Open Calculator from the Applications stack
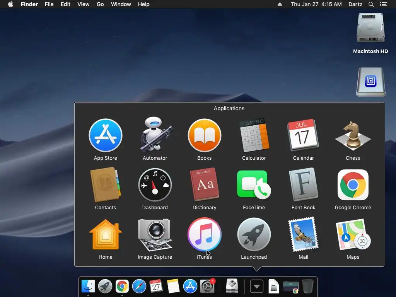Image resolution: width=396 pixels, height=297 pixels. (254, 136)
